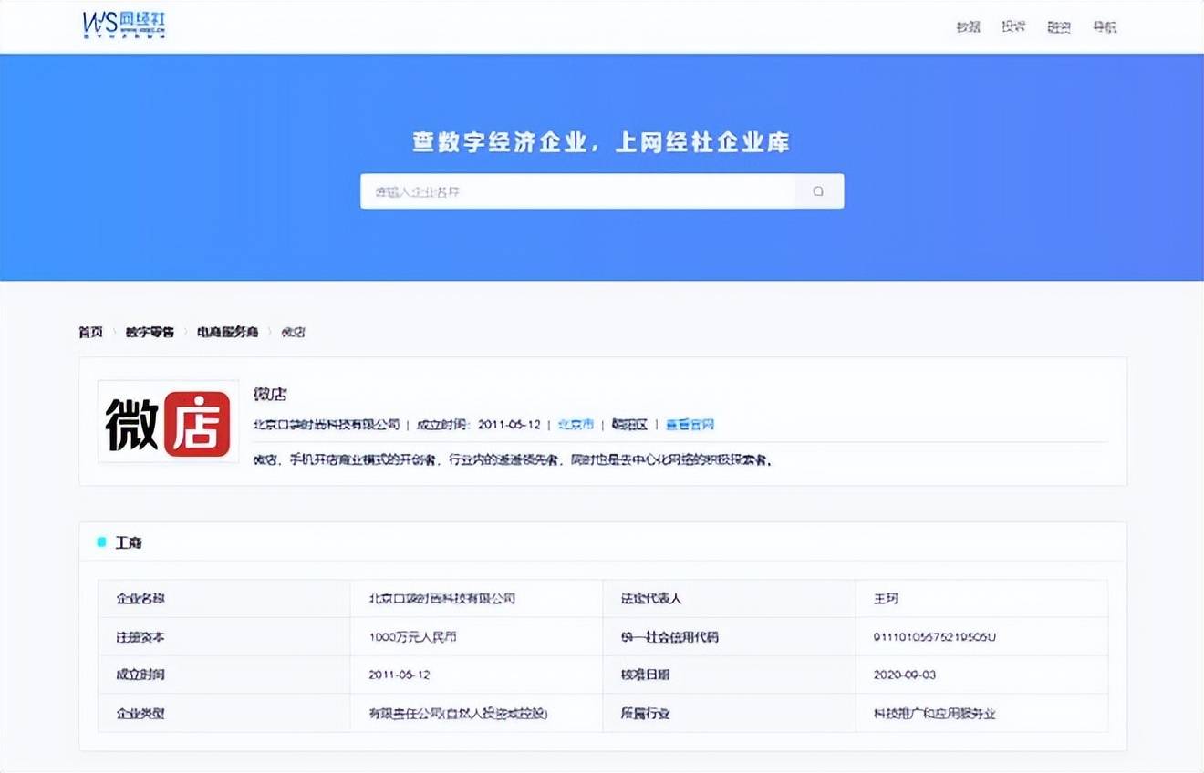The width and height of the screenshot is (1204, 773).
Task: Click the 朝阳区 district text
Action: (629, 425)
